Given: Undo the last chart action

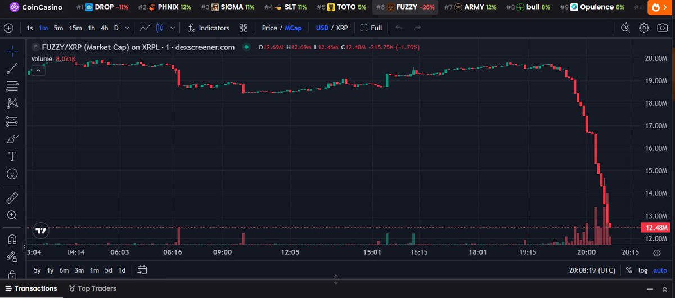Looking at the screenshot, I should pyautogui.click(x=399, y=28).
